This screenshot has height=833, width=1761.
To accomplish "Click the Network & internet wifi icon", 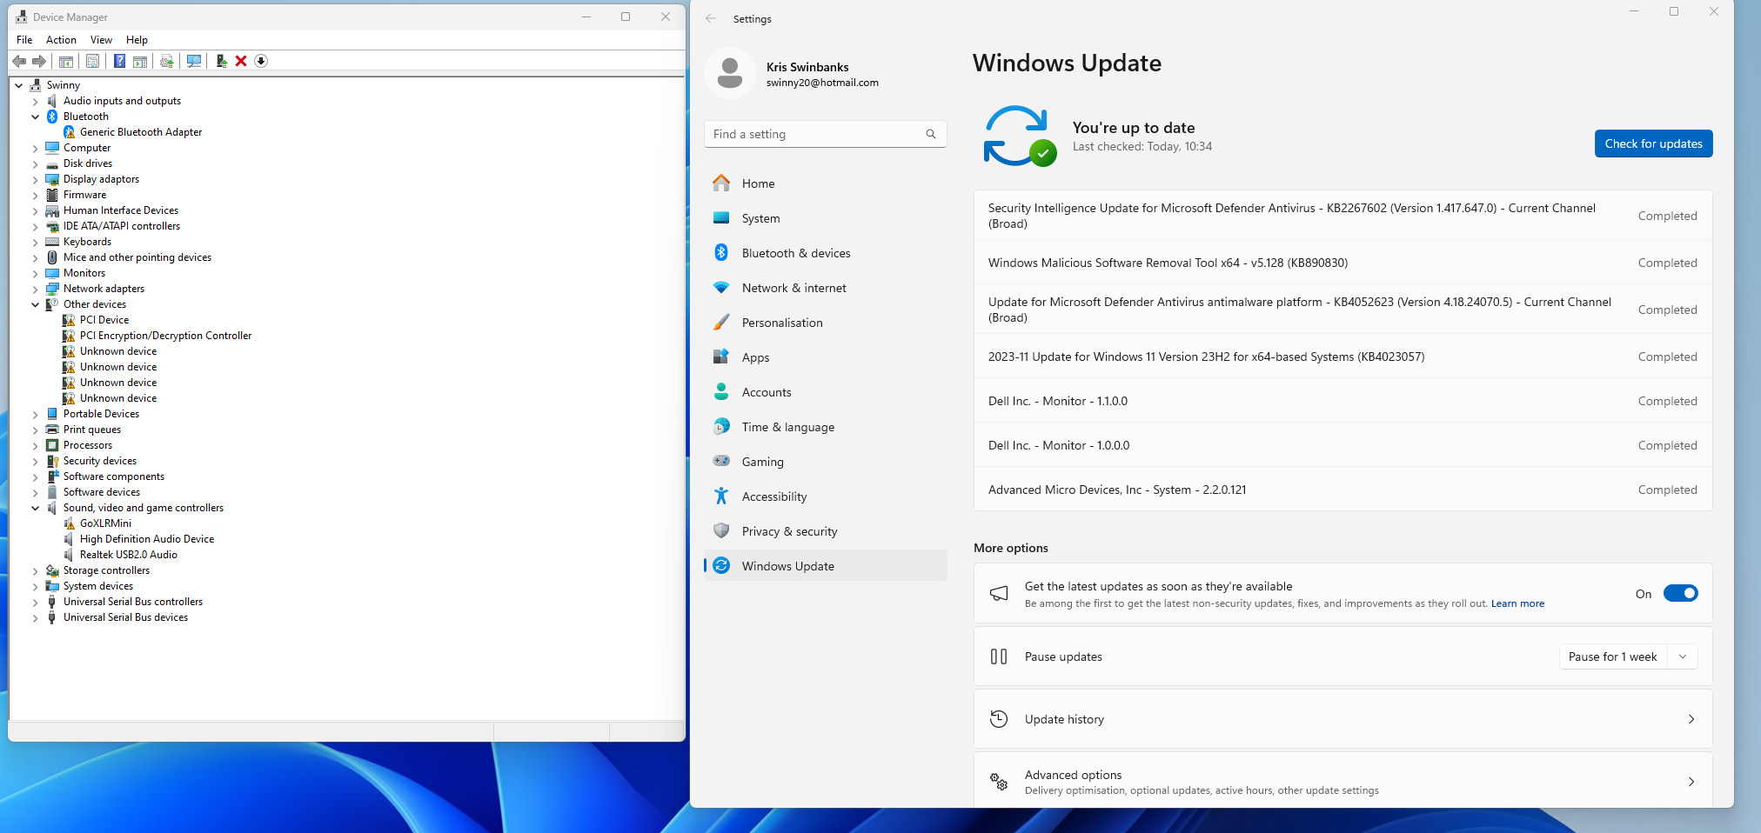I will [721, 288].
